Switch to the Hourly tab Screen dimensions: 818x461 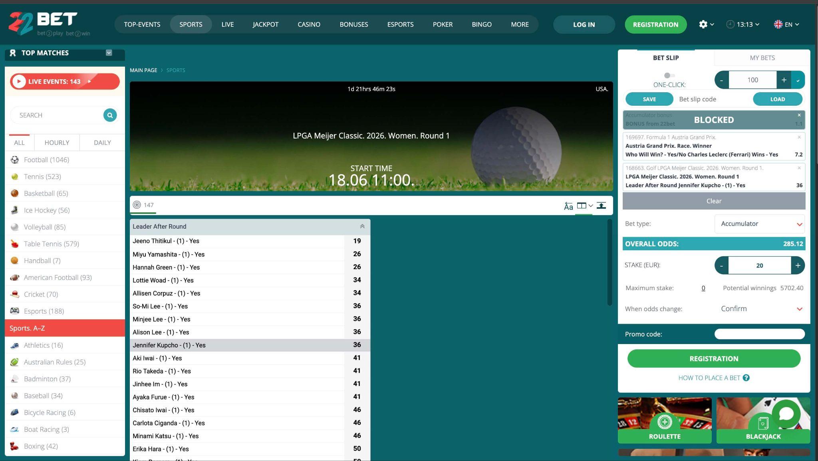[x=57, y=142]
